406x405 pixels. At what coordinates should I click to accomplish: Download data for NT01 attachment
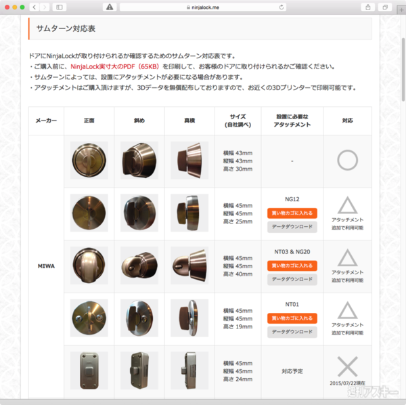(x=292, y=332)
